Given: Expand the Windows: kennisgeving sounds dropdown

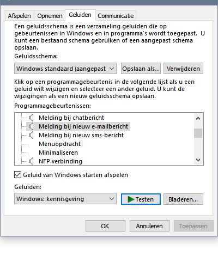Looking at the screenshot, I should point(65,199).
